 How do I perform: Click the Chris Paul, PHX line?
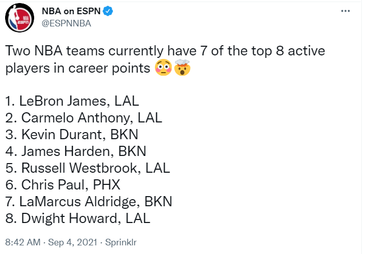(63, 185)
